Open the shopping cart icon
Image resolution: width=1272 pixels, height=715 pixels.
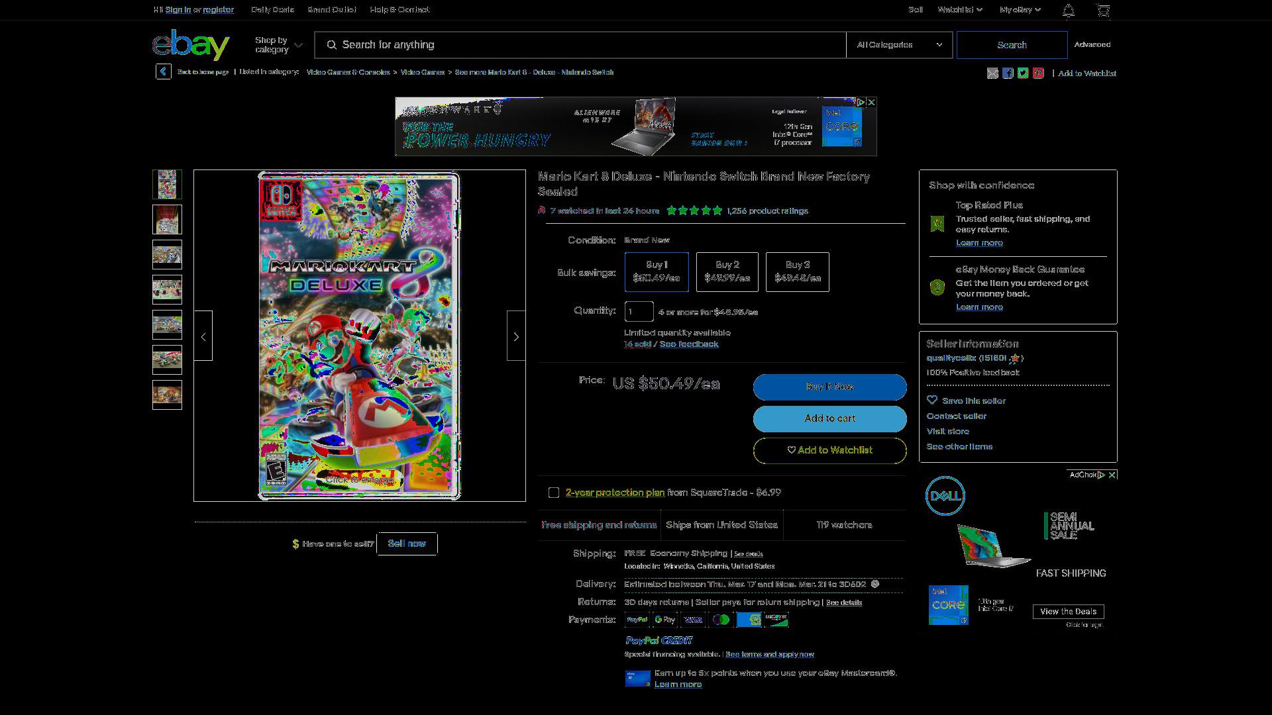point(1103,10)
